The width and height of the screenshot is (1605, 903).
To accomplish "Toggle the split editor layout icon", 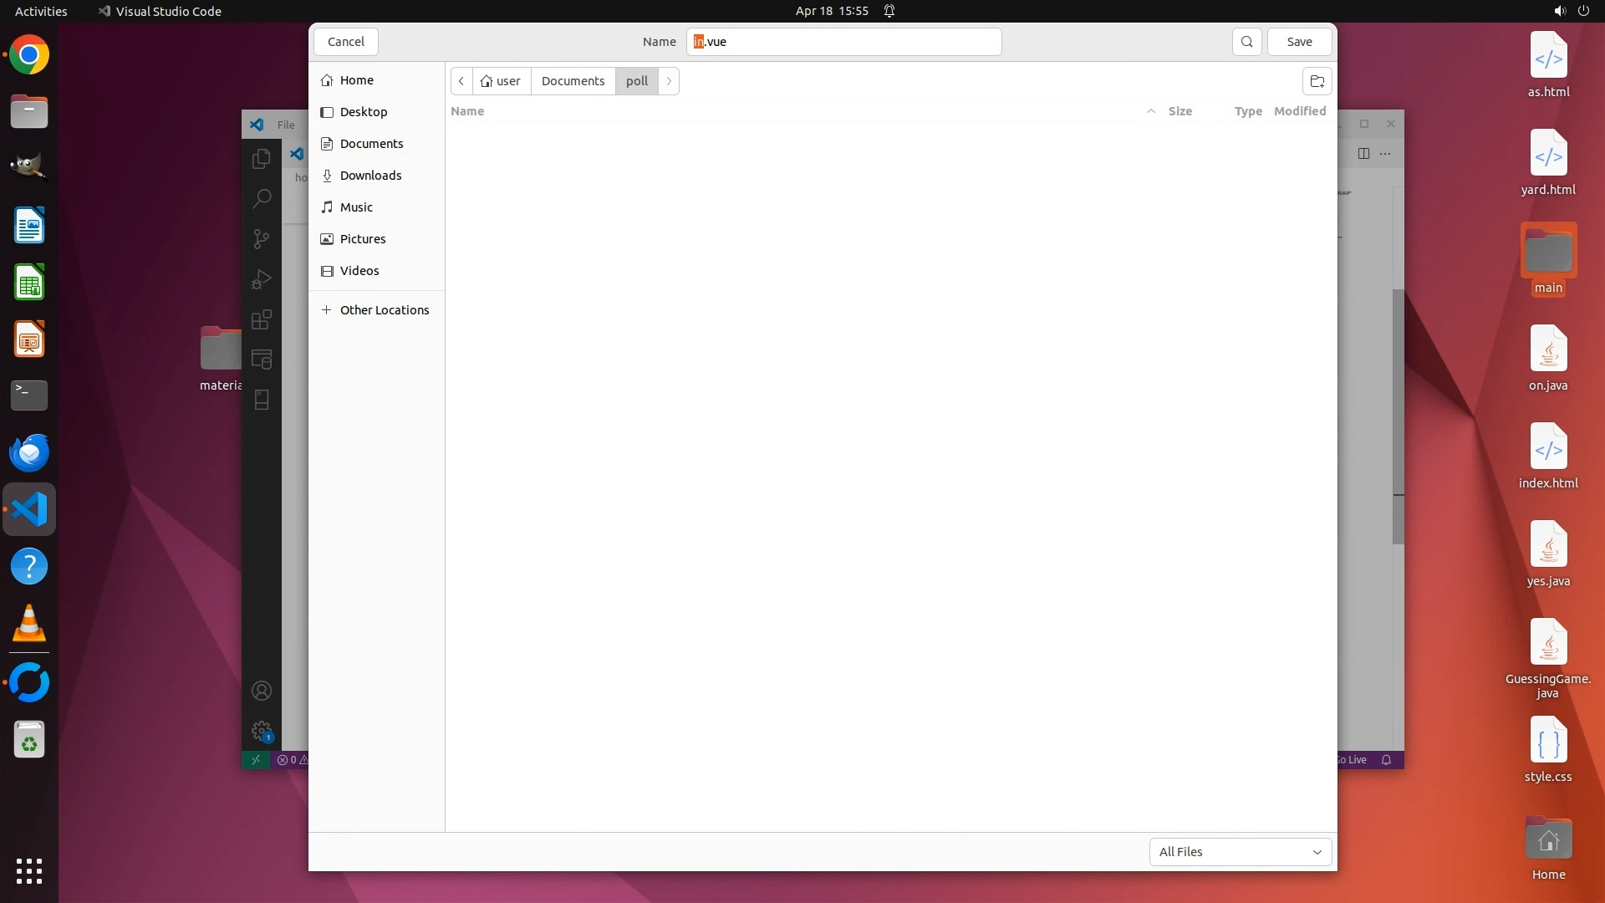I will coord(1363,153).
